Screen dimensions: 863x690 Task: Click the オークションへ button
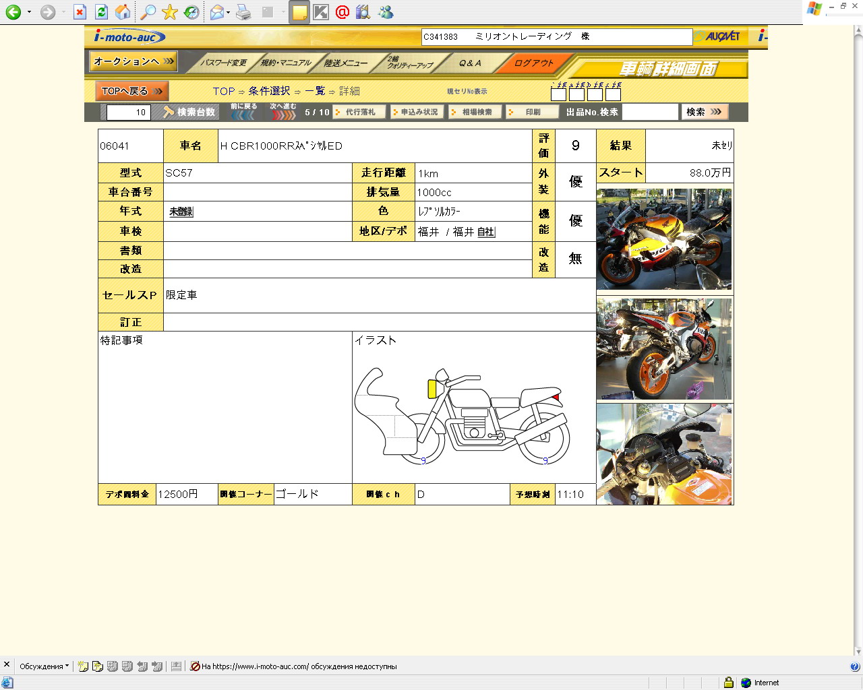pyautogui.click(x=133, y=61)
